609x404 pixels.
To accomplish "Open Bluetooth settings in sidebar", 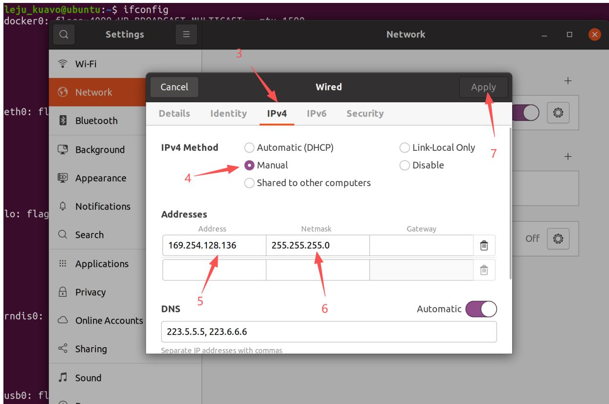I will (96, 121).
